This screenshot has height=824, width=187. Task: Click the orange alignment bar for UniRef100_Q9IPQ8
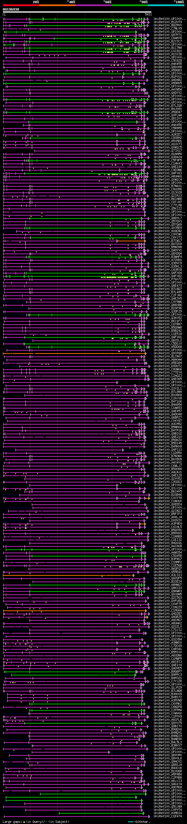(x=75, y=353)
